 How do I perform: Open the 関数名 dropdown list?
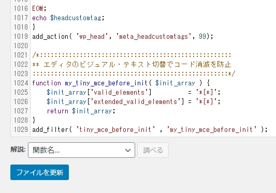click(x=81, y=150)
